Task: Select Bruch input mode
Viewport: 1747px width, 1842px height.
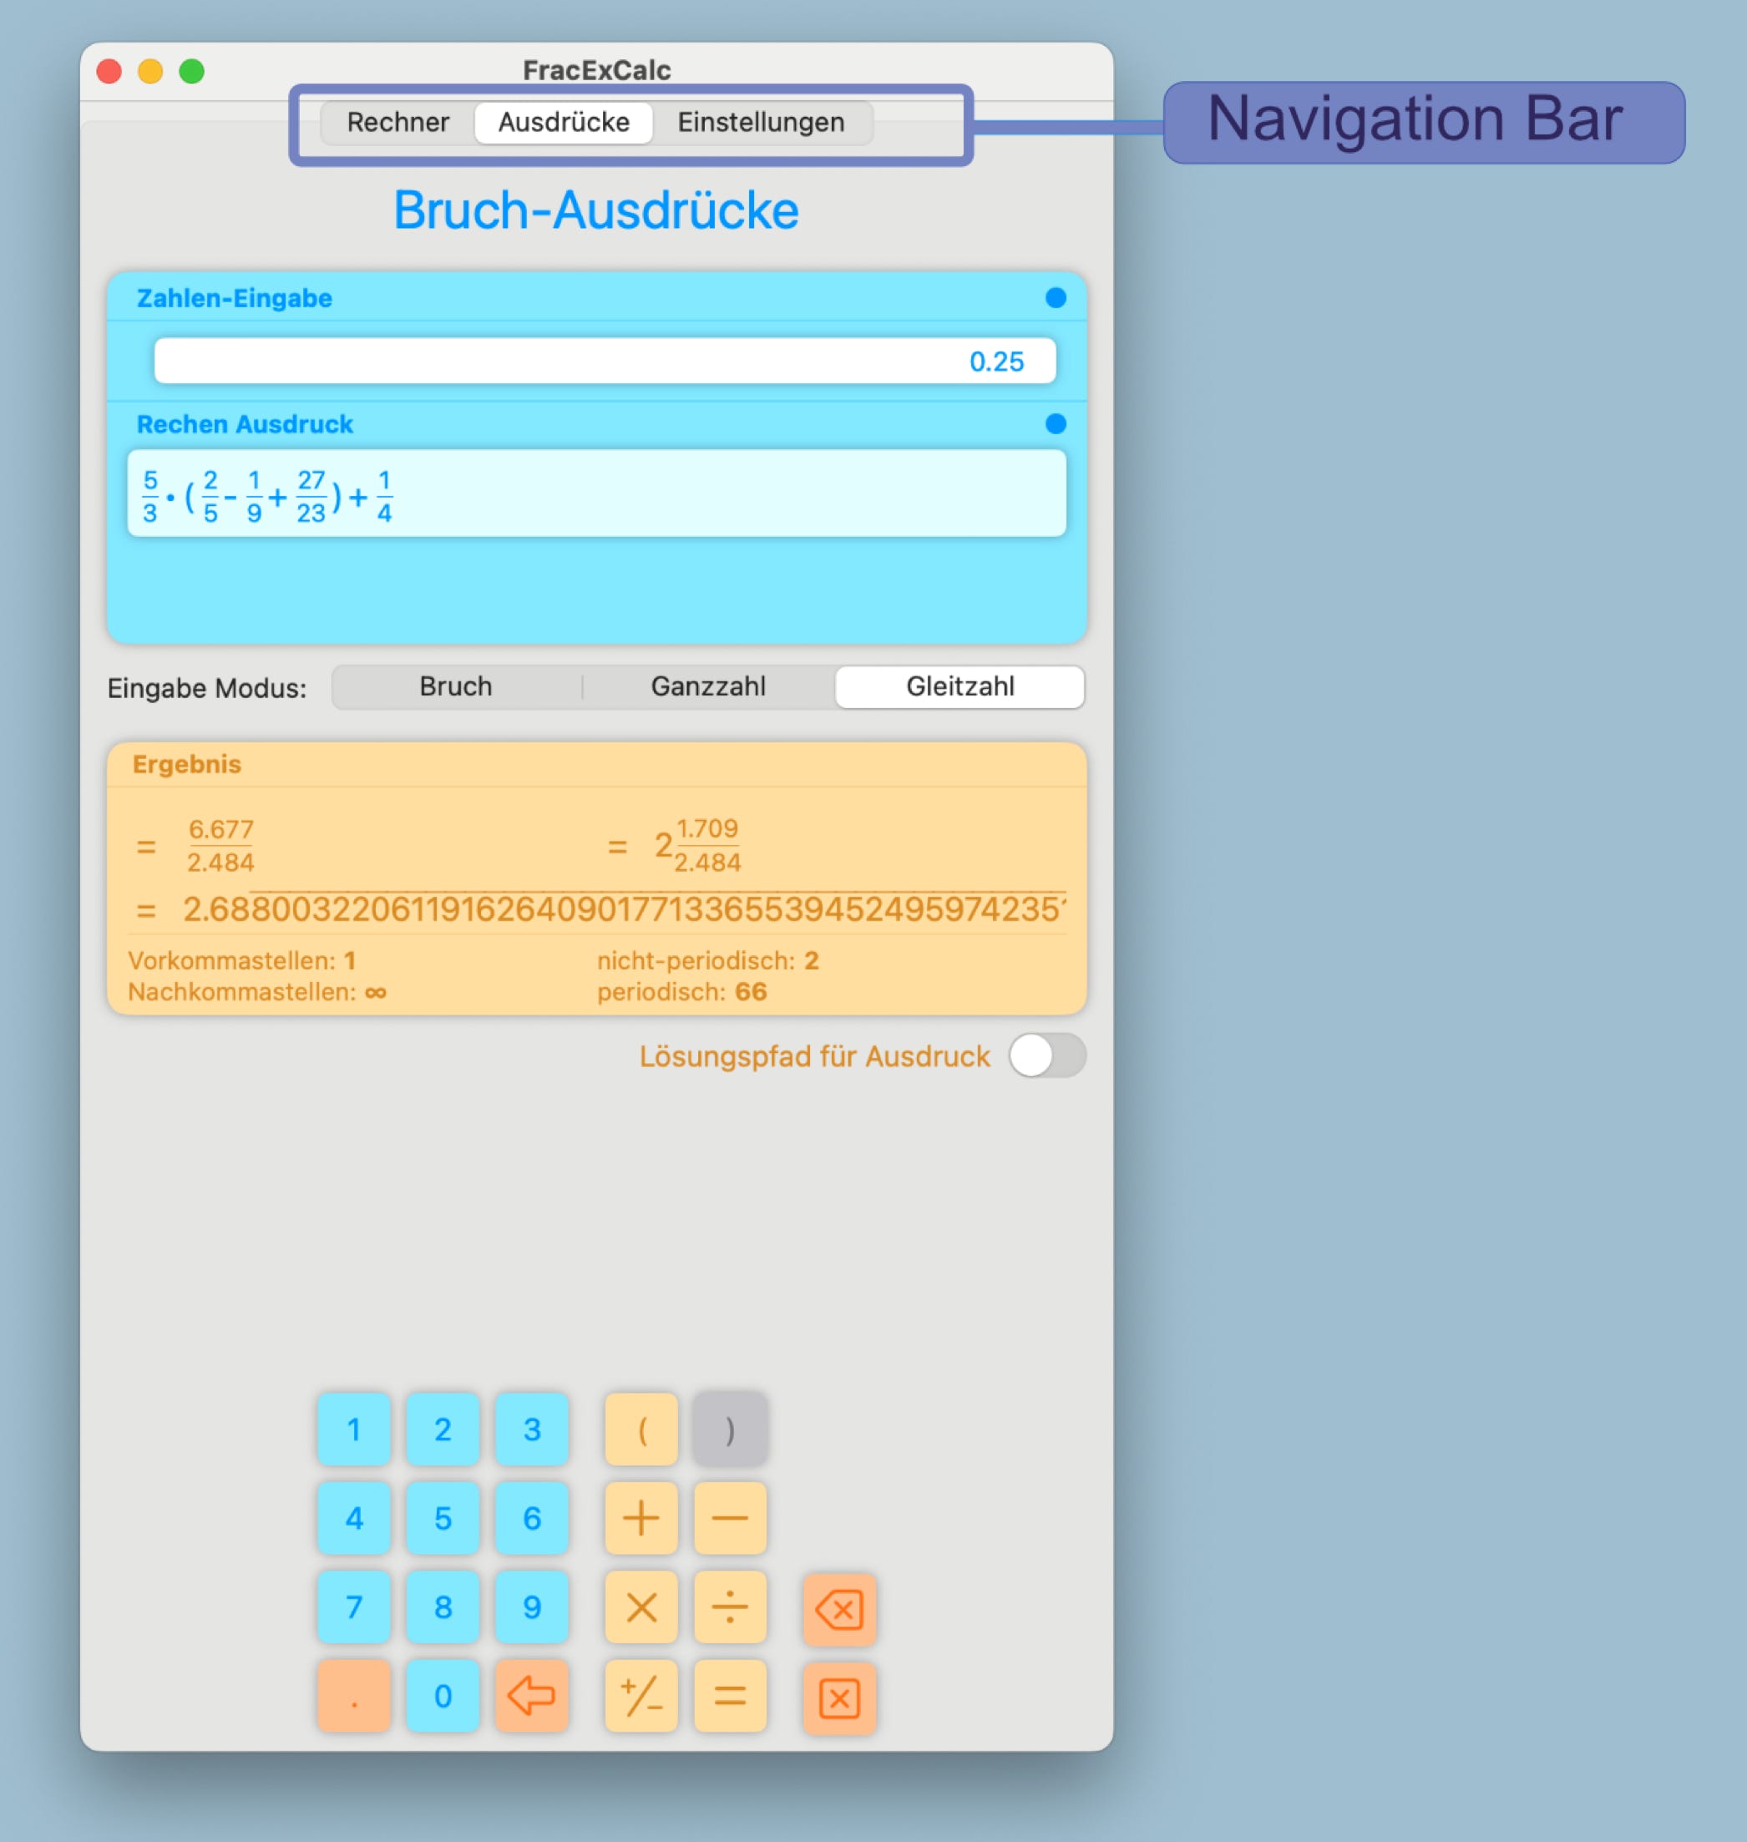Action: [x=455, y=687]
